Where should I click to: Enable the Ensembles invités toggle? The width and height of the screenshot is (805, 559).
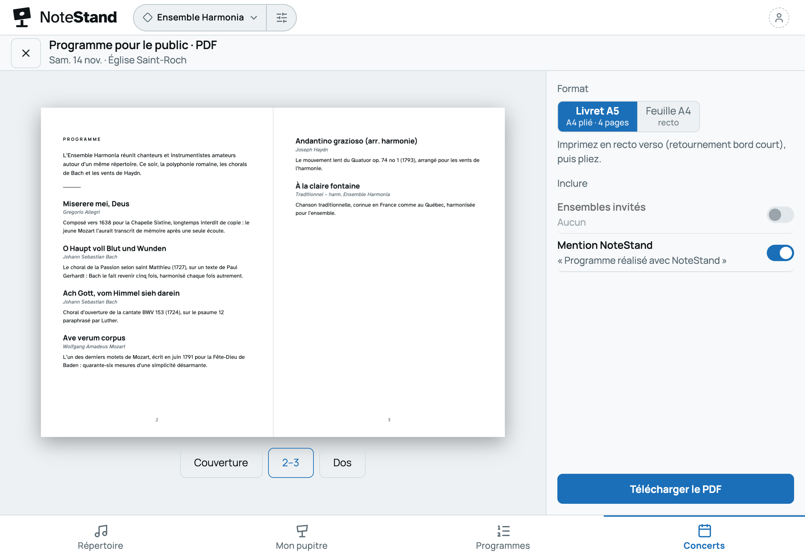780,215
